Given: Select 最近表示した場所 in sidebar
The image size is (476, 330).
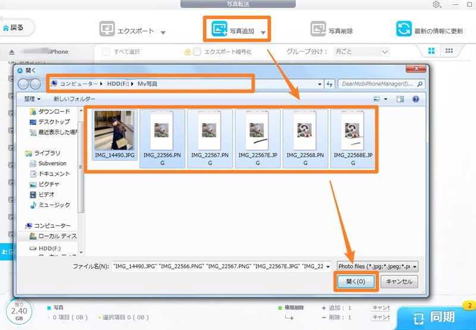Looking at the screenshot, I should [54, 132].
